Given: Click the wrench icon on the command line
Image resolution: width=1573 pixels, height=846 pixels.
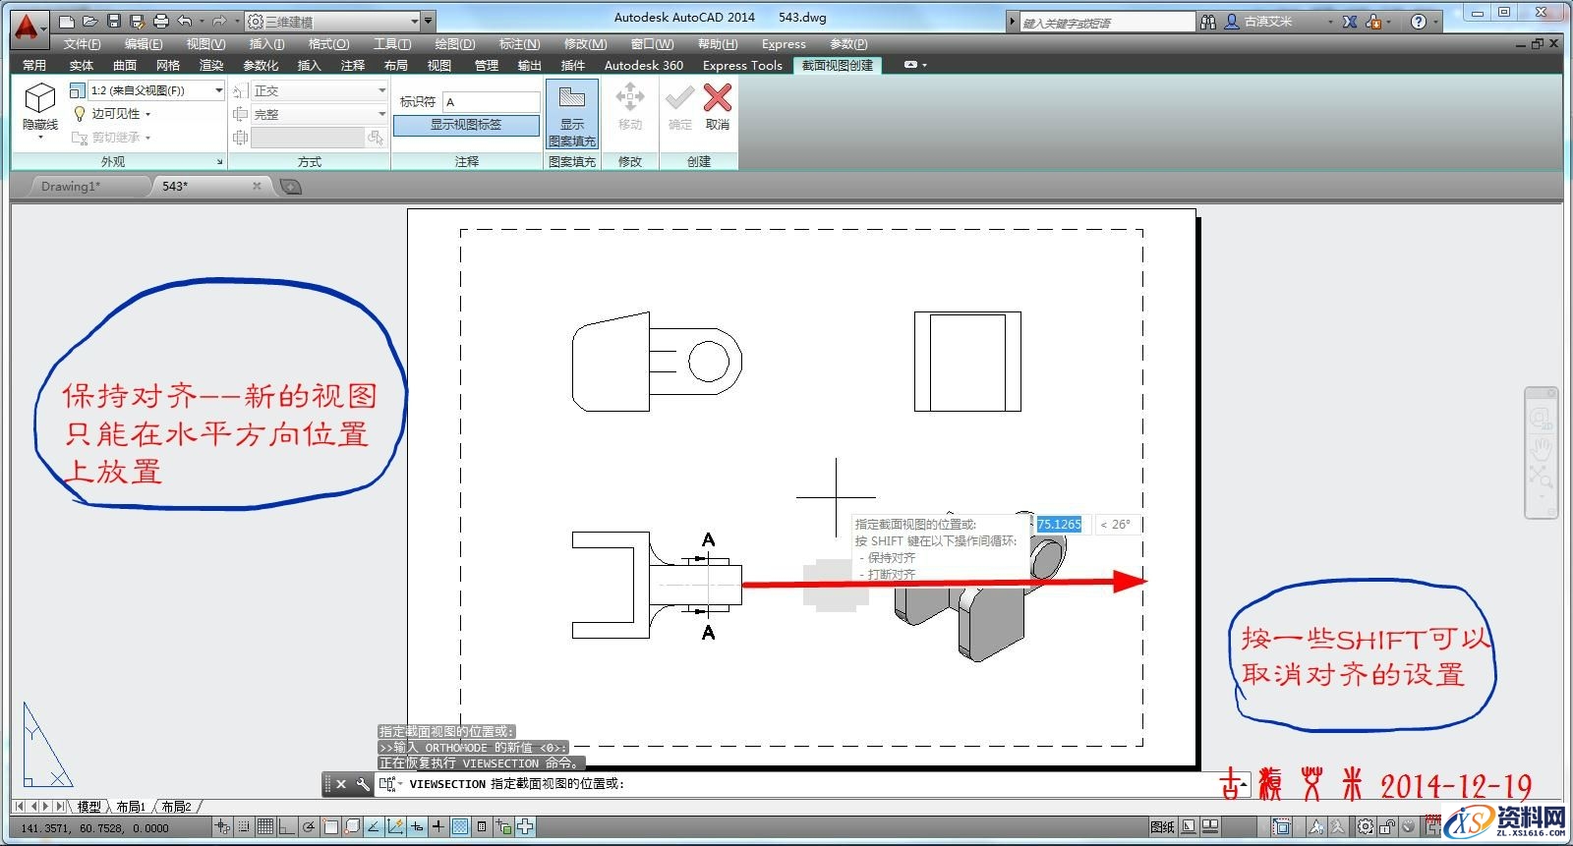Looking at the screenshot, I should 363,784.
